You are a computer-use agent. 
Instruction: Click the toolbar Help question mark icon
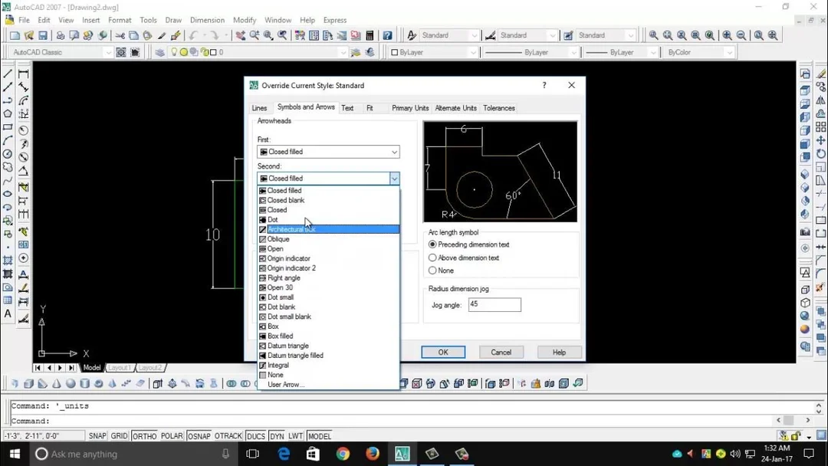tap(388, 35)
